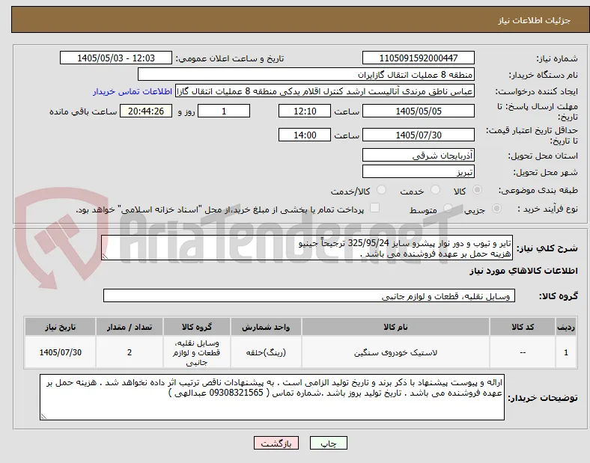Click the بازگشت (back) button
590x463 pixels.
click(276, 443)
